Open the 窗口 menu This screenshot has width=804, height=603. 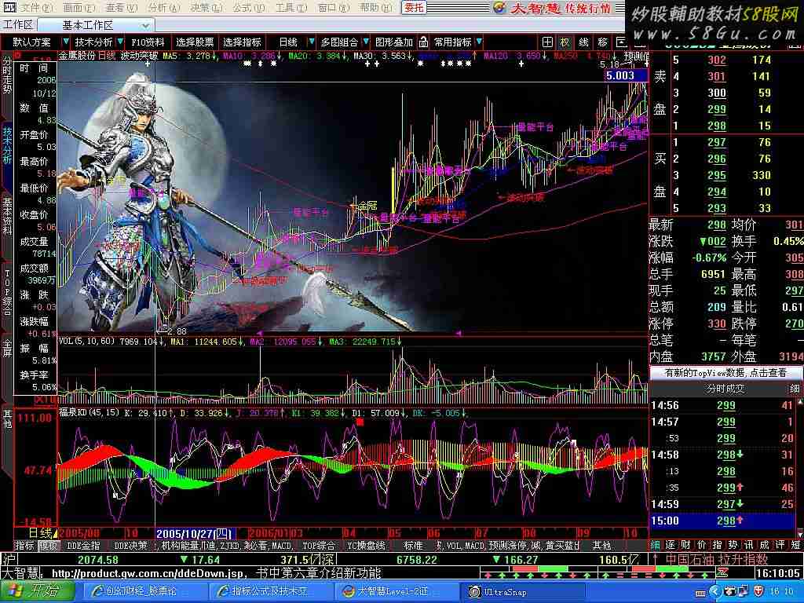(x=334, y=8)
